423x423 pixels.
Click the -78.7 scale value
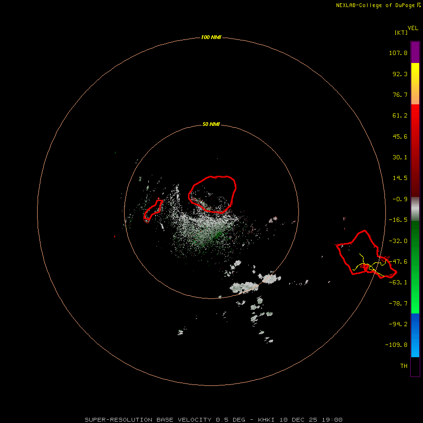(x=398, y=304)
